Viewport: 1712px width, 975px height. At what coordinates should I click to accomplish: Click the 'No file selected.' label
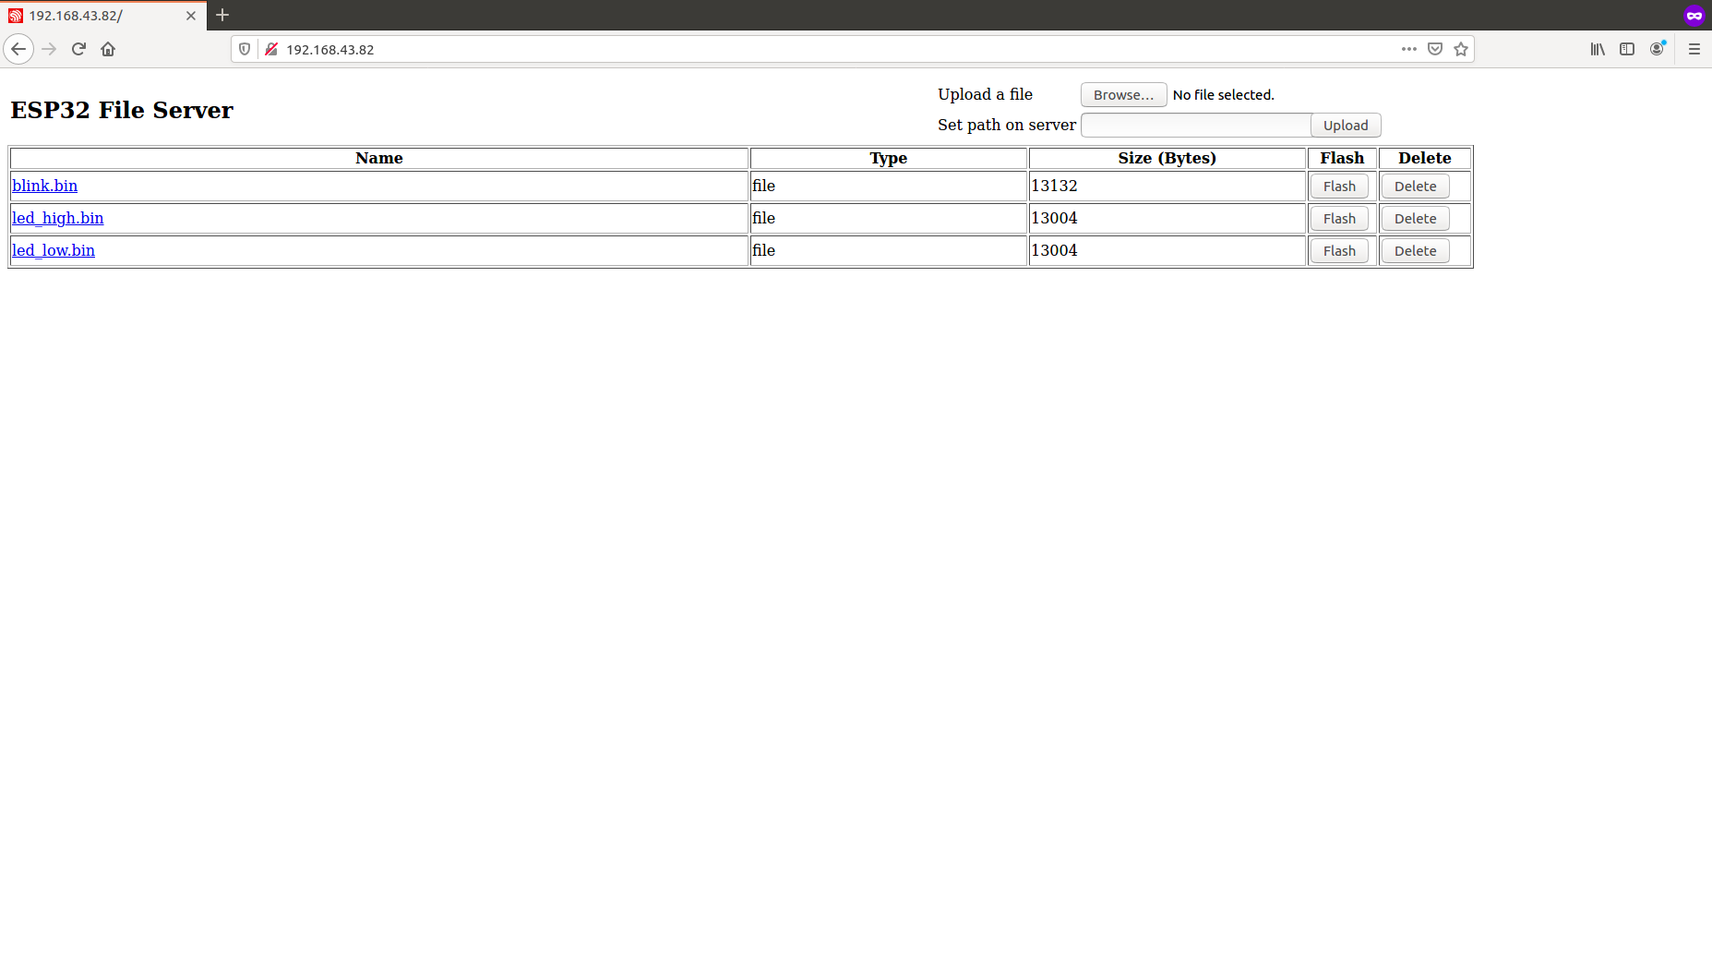1223,95
